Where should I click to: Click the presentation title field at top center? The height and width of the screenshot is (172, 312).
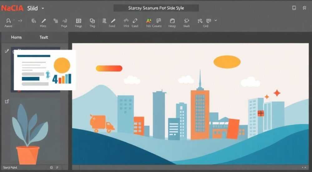pyautogui.click(x=156, y=8)
